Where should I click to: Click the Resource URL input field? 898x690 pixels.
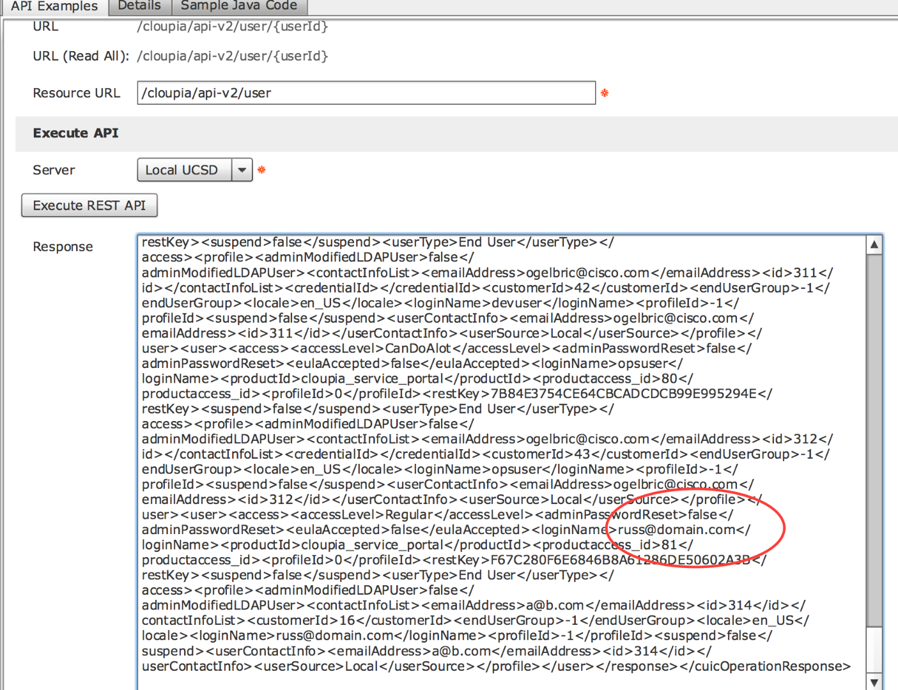coord(366,93)
